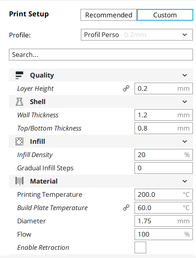The height and width of the screenshot is (258, 196).
Task: Click the Shell category icon
Action: [x=19, y=102]
